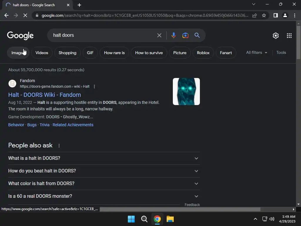Open the Google apps grid
This screenshot has height=226, width=301.
tap(289, 36)
